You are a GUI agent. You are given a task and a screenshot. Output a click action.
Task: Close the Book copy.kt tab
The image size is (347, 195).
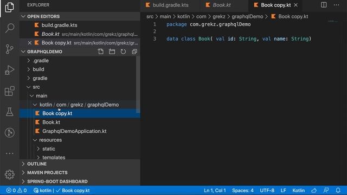point(296,5)
